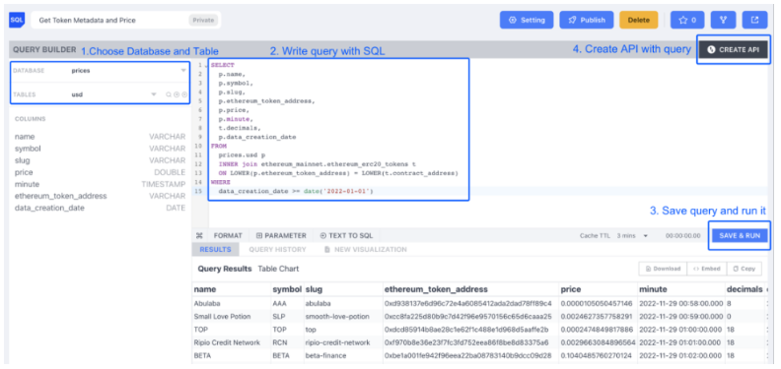
Task: Click the expand-editor icon left of FORMAT
Action: (x=199, y=236)
